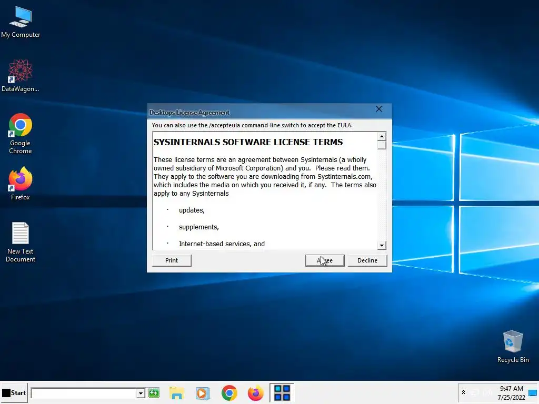539x404 pixels.
Task: Click the /accepteula command-line hint text
Action: (x=252, y=125)
